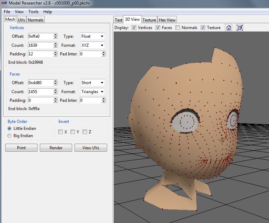269x223 pixels.
Task: Click the Faces Pad Inter input field
Action: (90, 100)
